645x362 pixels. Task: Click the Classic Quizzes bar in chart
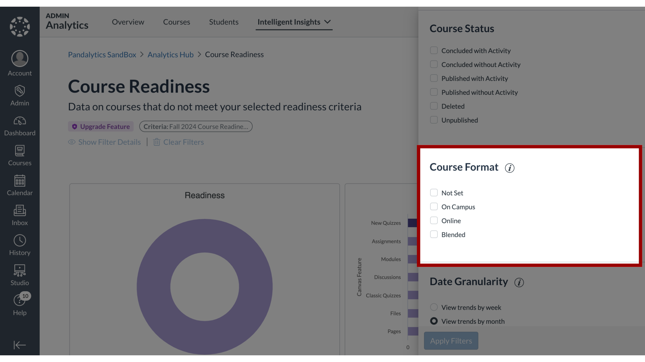click(x=413, y=295)
